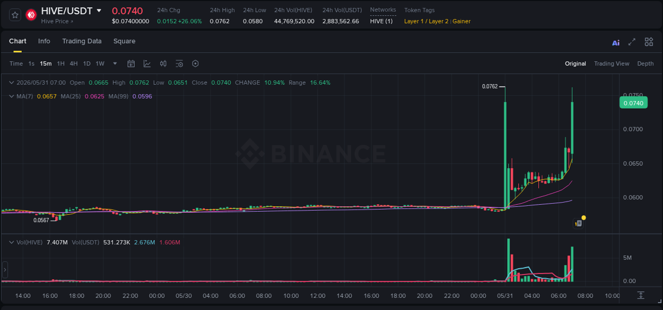Image resolution: width=663 pixels, height=310 pixels.
Task: Open the Ai analysis feature
Action: coord(616,43)
